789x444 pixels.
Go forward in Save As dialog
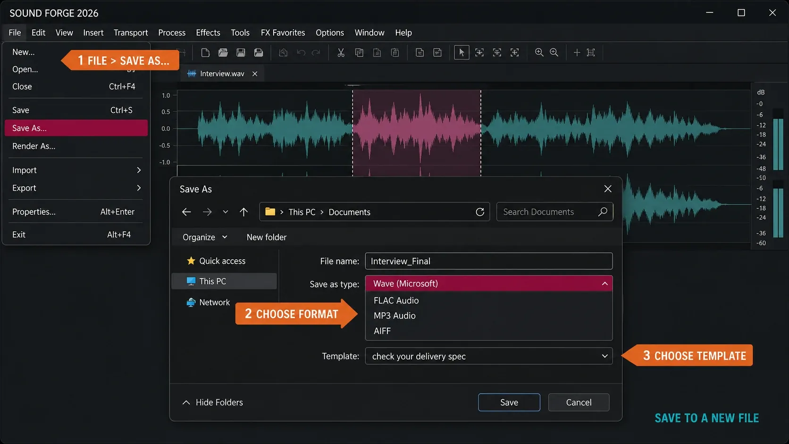(x=207, y=212)
